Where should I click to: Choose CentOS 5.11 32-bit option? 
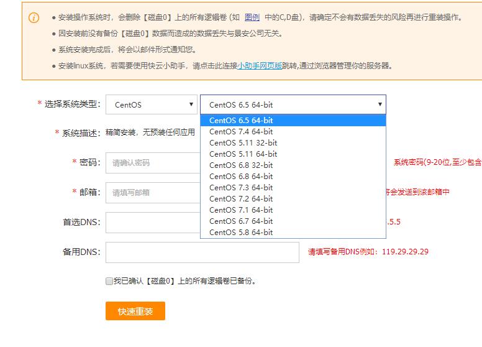(293, 143)
